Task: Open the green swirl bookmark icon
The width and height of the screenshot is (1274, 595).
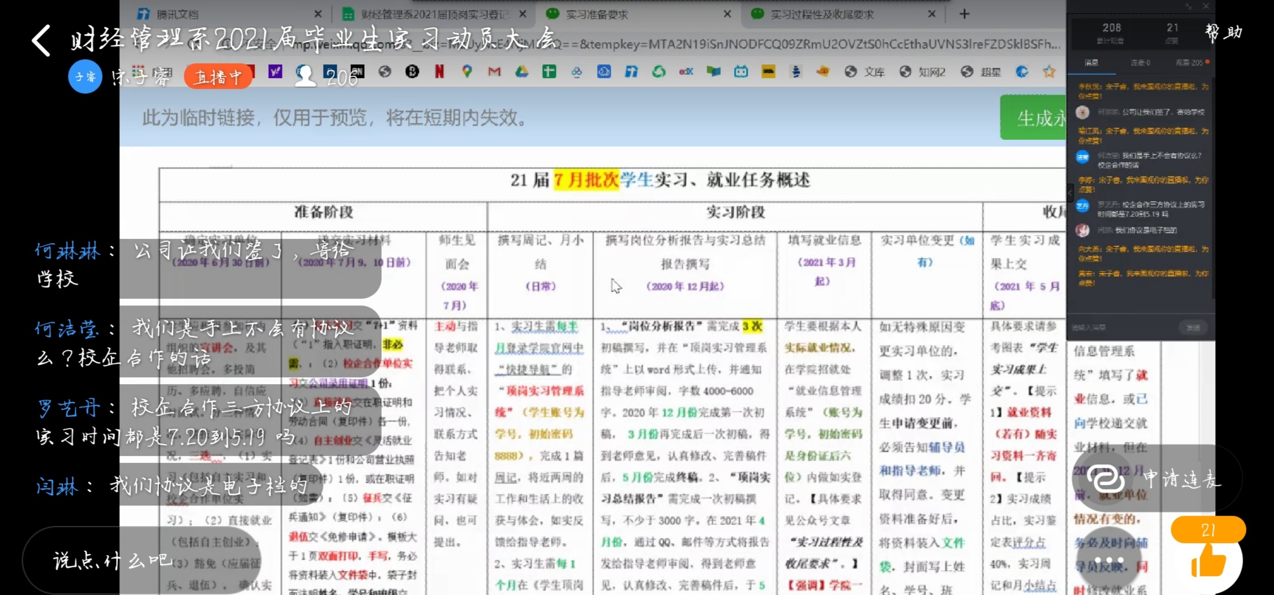Action: coord(659,71)
